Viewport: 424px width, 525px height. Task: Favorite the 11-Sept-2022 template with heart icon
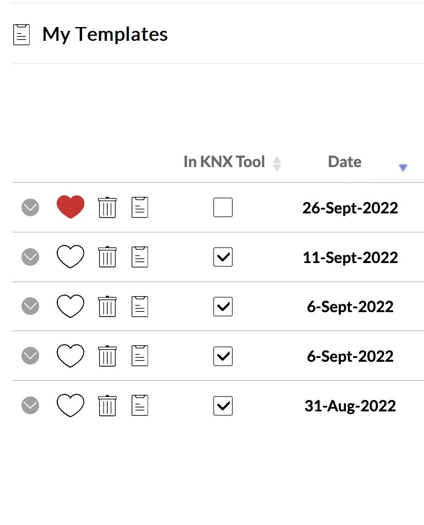point(70,257)
